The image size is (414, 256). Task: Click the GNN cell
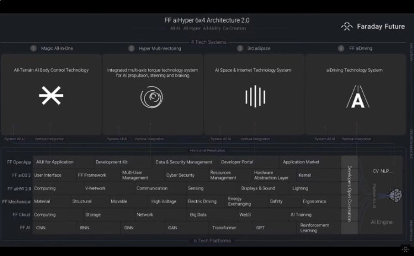point(143,228)
